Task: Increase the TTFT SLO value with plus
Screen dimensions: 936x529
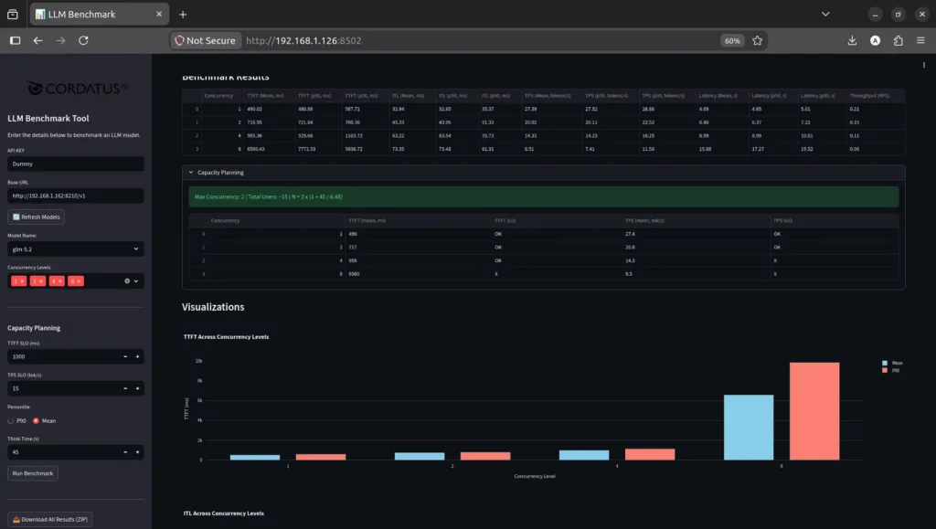Action: [137, 356]
